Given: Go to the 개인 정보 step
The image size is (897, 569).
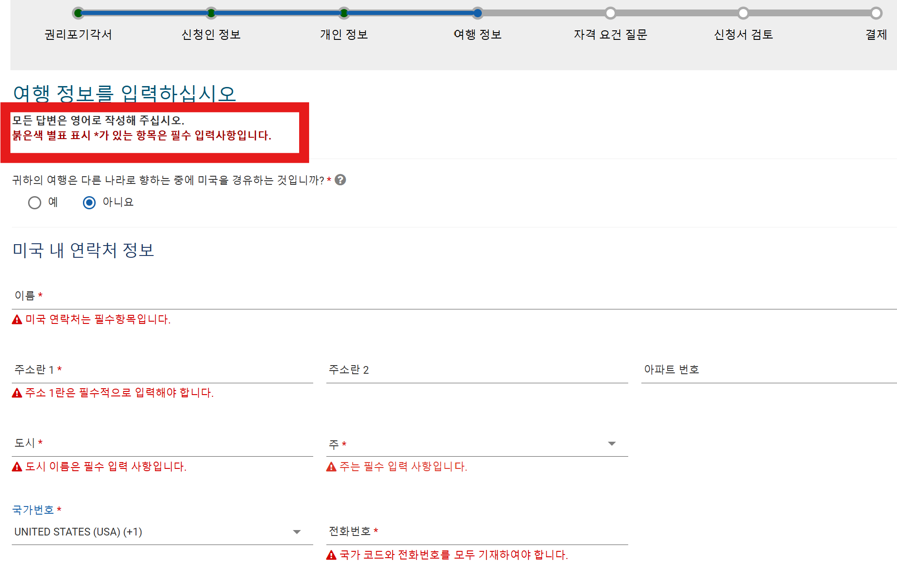Looking at the screenshot, I should coord(344,13).
